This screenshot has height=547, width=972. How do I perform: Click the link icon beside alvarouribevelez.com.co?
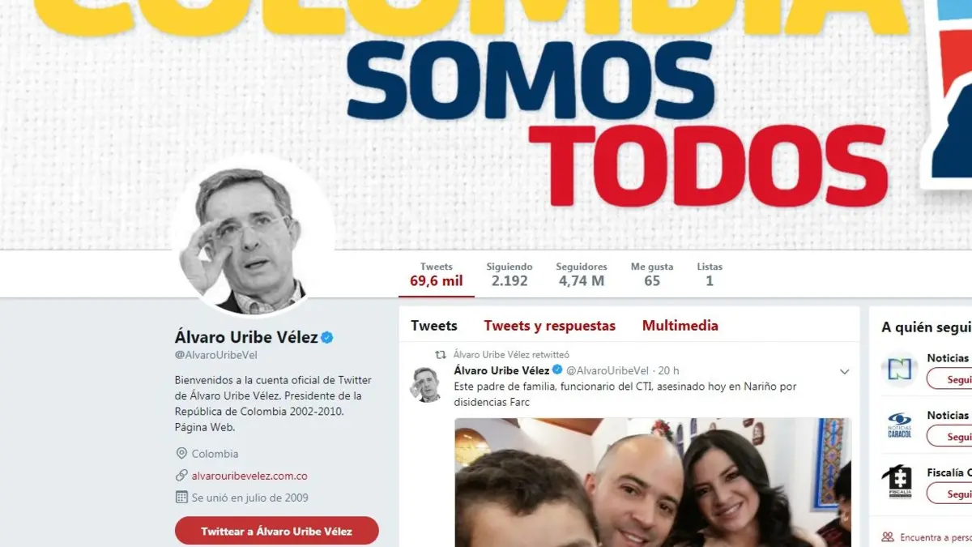click(181, 476)
